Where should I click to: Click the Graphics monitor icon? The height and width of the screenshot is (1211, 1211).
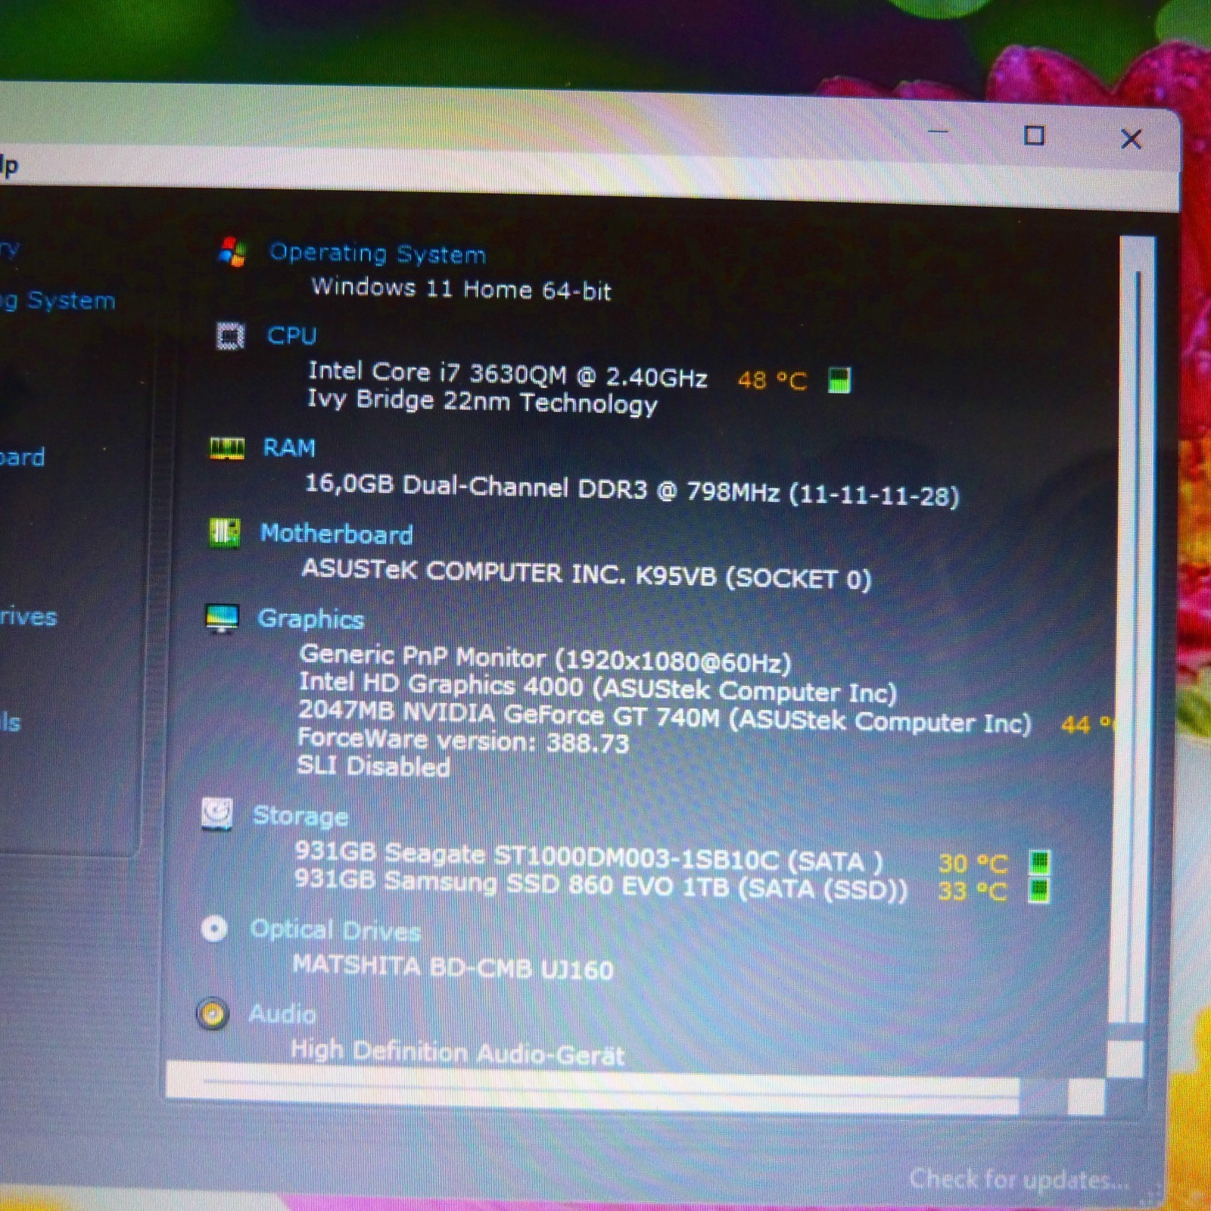click(x=222, y=618)
